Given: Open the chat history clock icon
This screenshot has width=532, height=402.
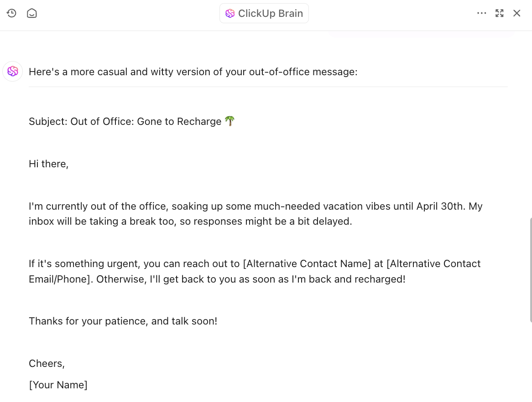Looking at the screenshot, I should [11, 13].
